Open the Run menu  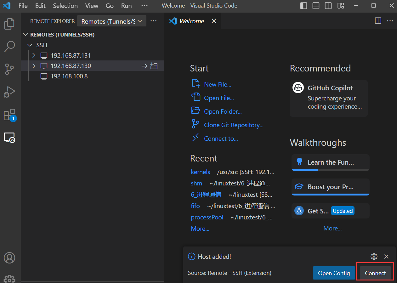point(127,6)
